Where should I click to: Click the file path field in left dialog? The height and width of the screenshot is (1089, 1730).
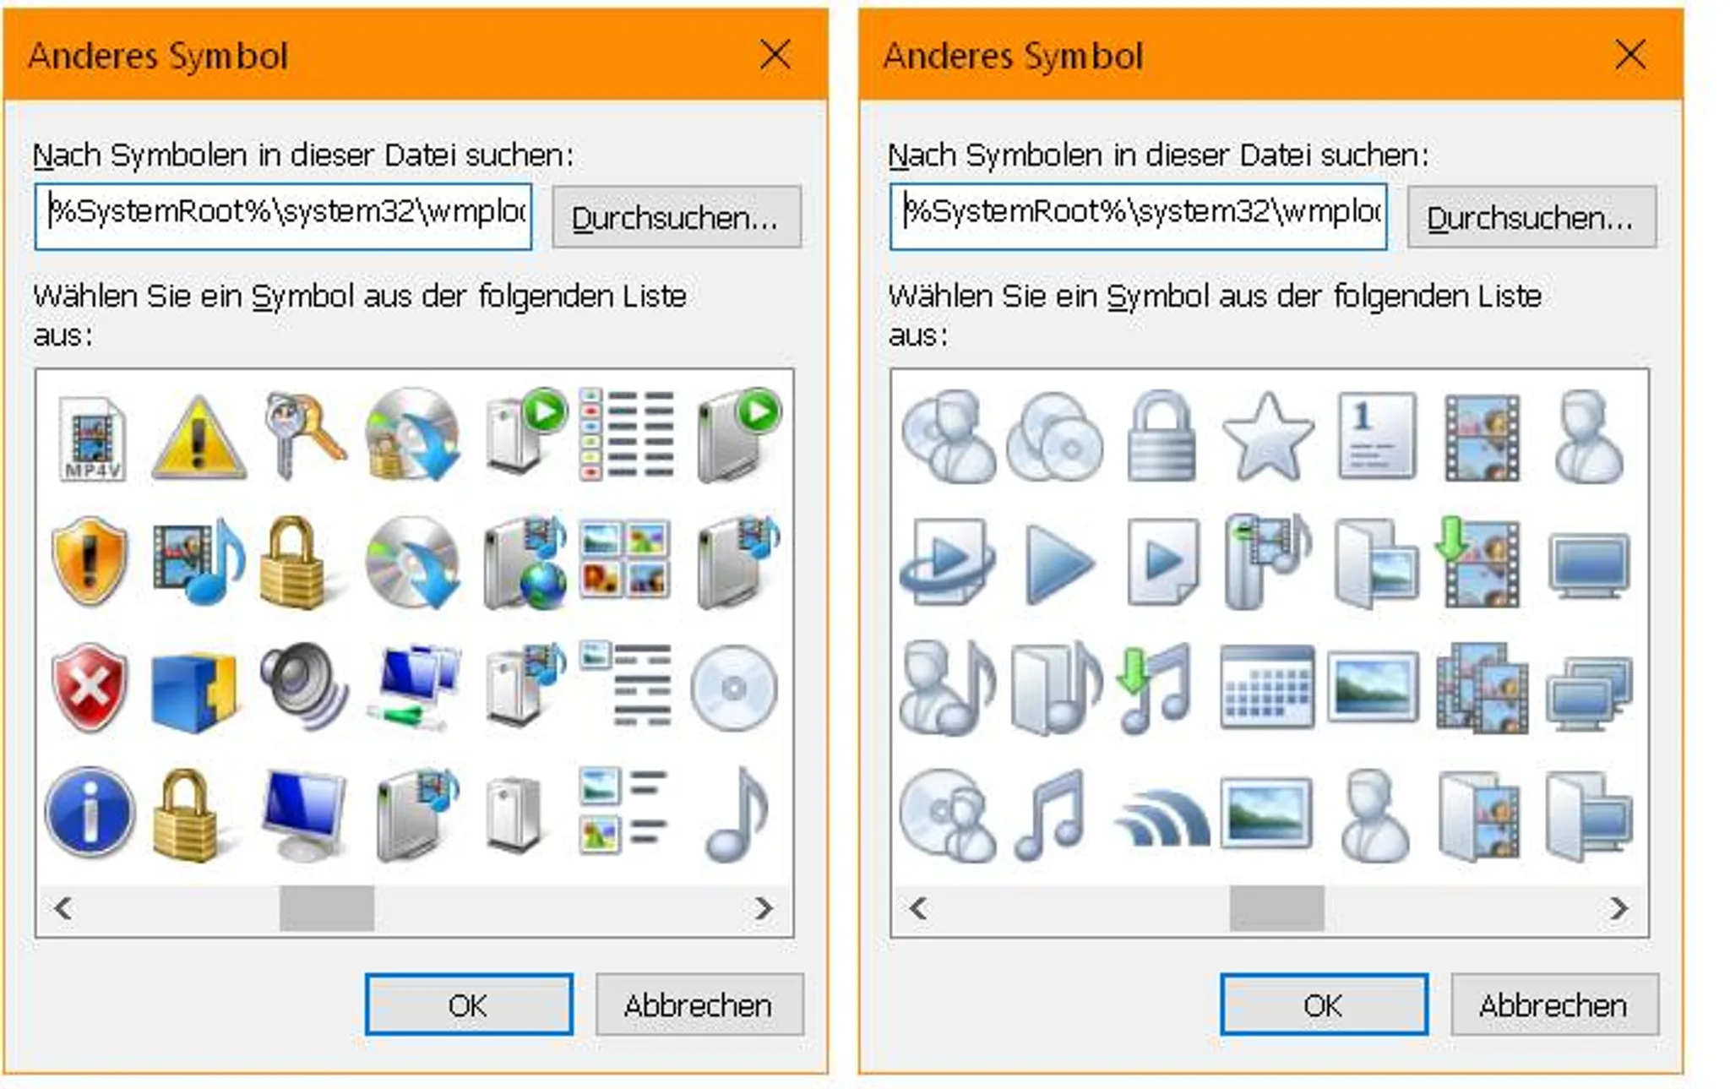284,216
